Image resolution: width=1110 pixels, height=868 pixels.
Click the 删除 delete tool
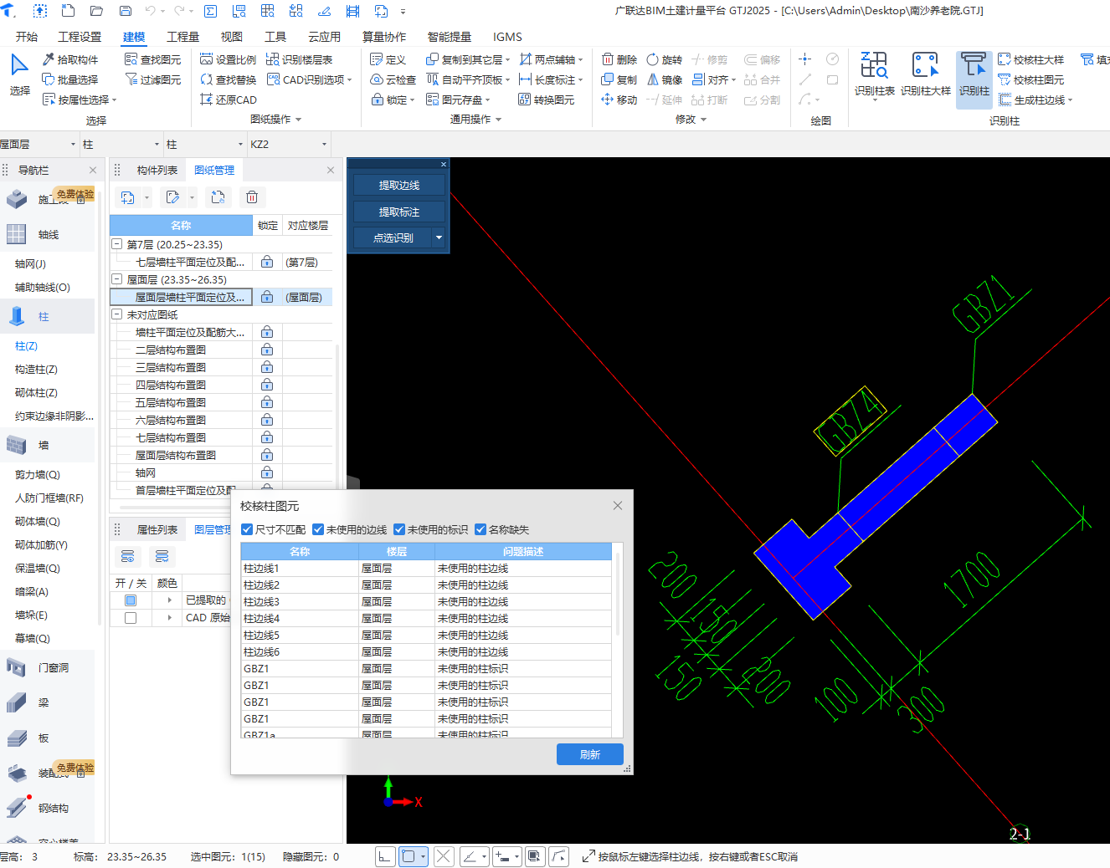tap(619, 59)
